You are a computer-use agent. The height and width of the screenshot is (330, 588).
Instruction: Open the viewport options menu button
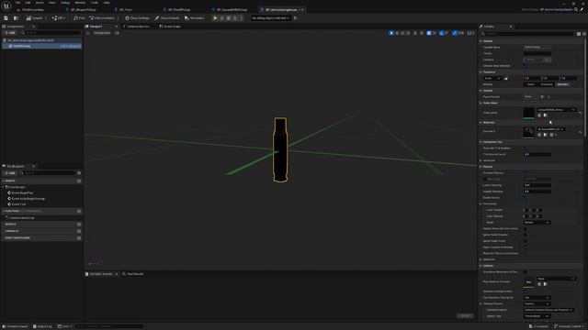[88, 33]
